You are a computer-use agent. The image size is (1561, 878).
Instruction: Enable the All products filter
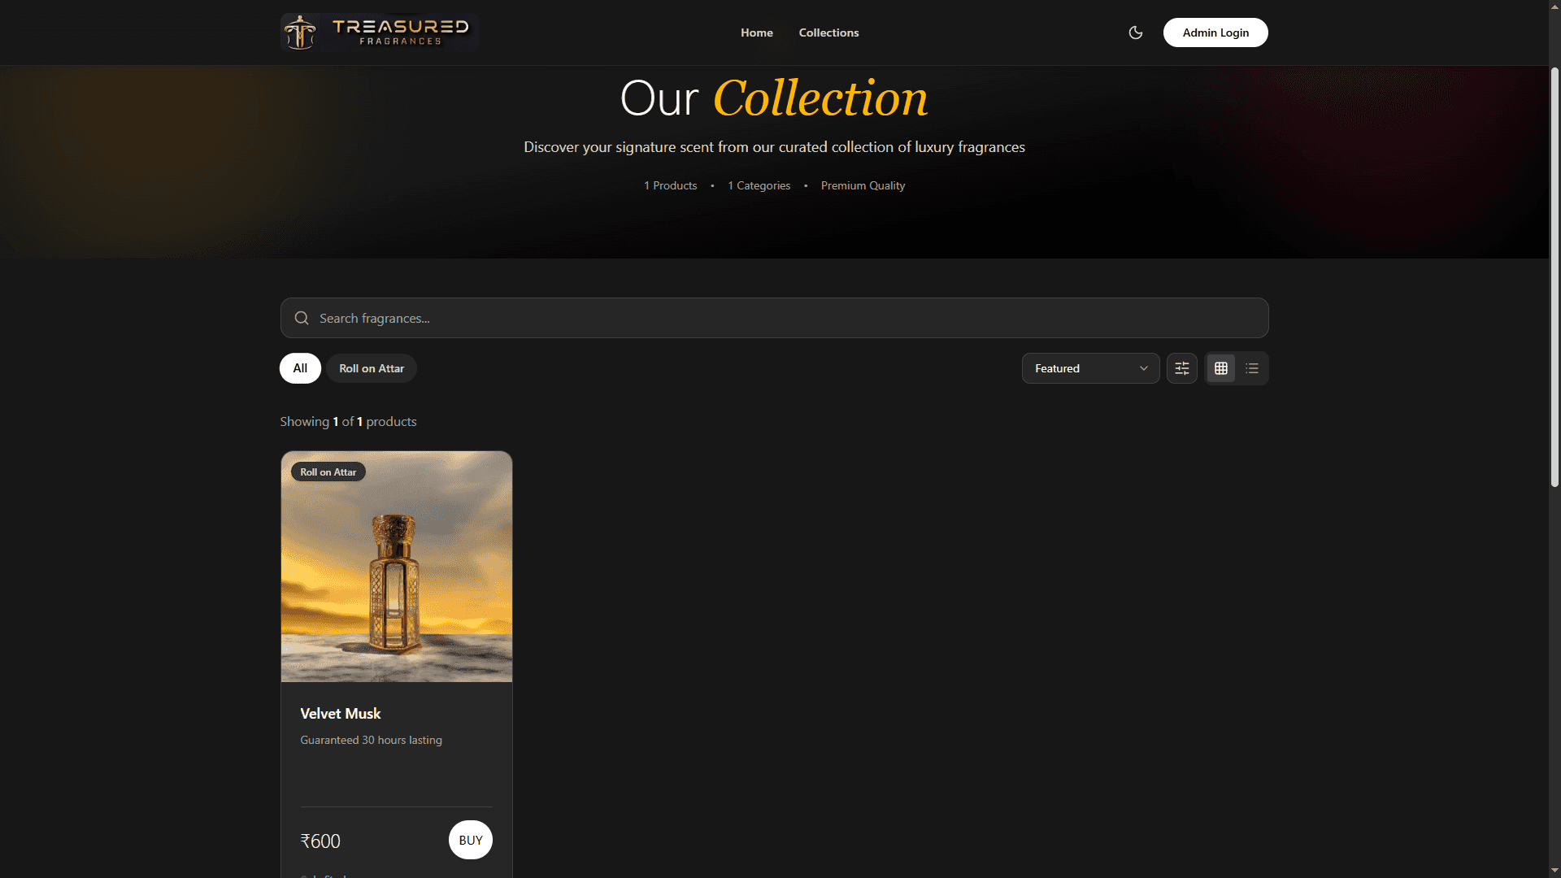(x=299, y=367)
